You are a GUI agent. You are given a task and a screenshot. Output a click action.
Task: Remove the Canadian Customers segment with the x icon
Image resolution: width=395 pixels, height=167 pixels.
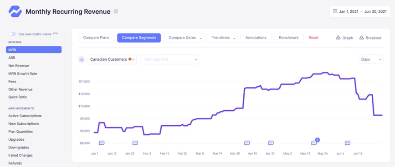click(82, 60)
